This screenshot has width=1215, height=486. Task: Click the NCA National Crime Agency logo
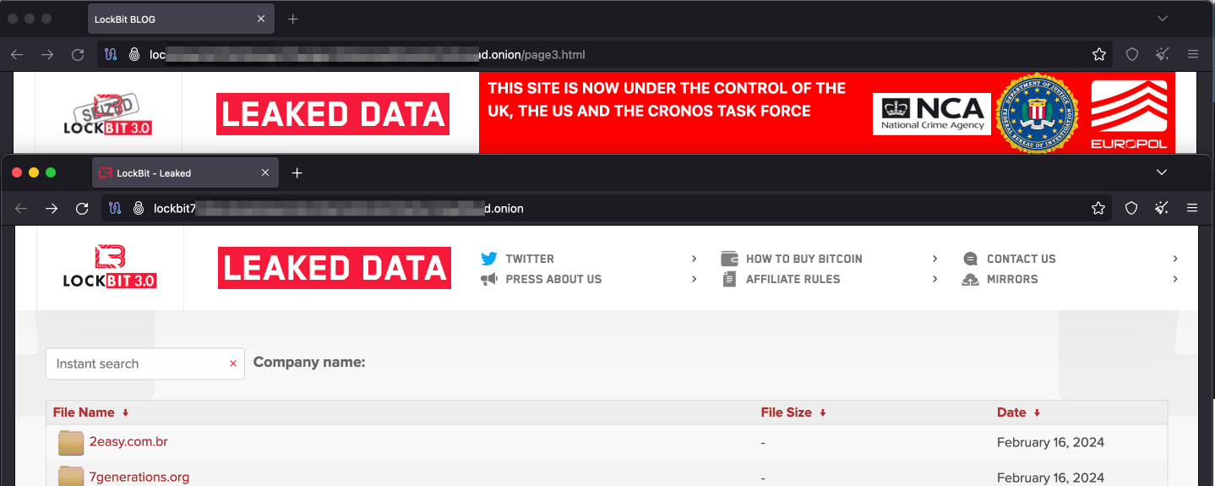tap(933, 114)
